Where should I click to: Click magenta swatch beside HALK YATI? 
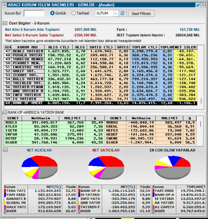pyautogui.click(x=5, y=207)
